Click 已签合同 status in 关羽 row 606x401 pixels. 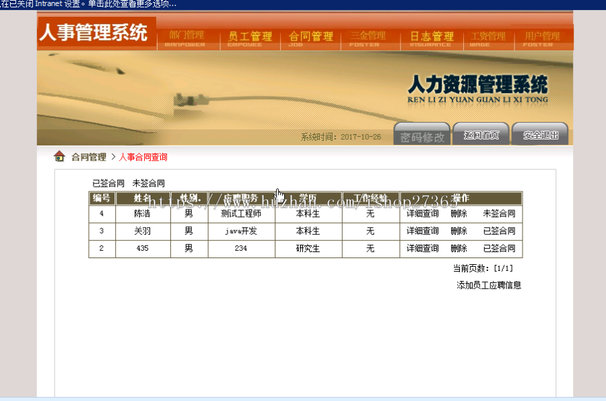499,231
